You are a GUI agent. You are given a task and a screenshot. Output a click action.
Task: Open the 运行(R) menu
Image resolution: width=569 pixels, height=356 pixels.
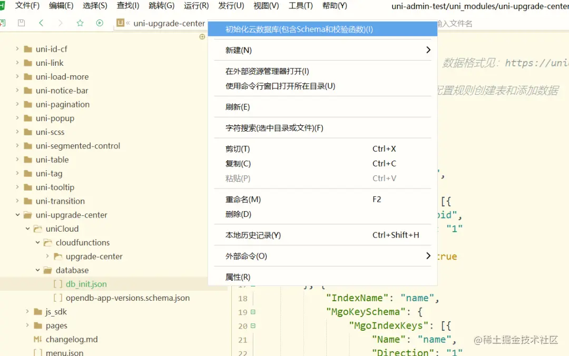[197, 5]
